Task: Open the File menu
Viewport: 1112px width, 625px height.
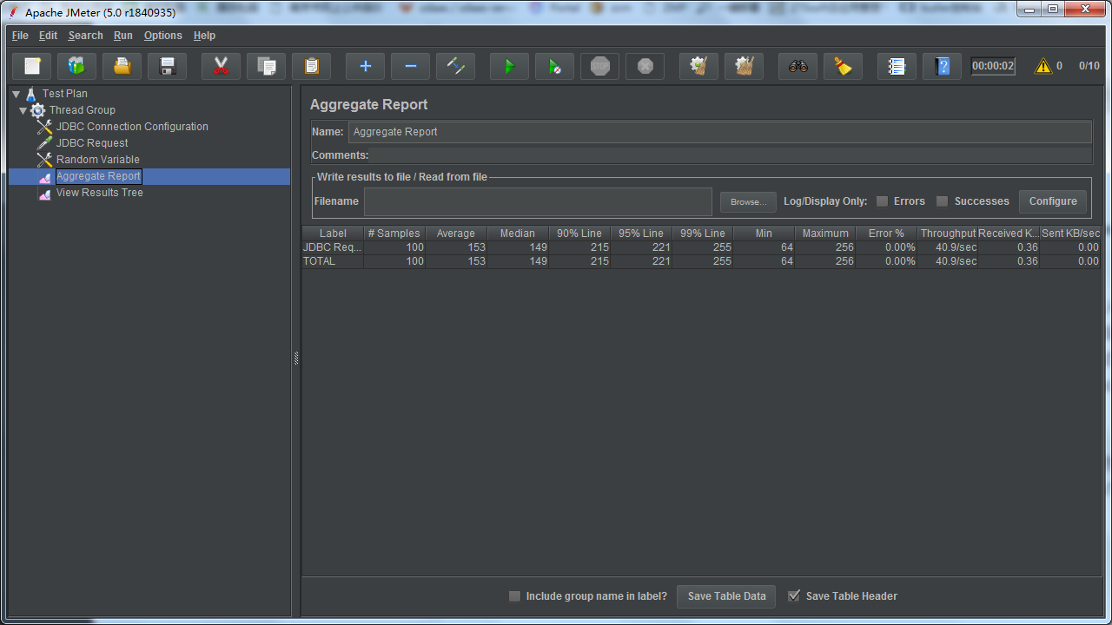Action: click(x=20, y=36)
